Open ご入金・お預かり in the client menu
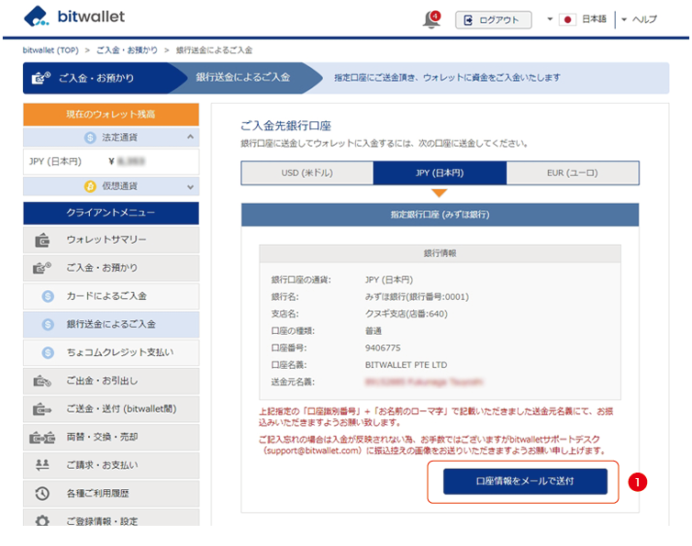This screenshot has width=692, height=546. tap(111, 268)
